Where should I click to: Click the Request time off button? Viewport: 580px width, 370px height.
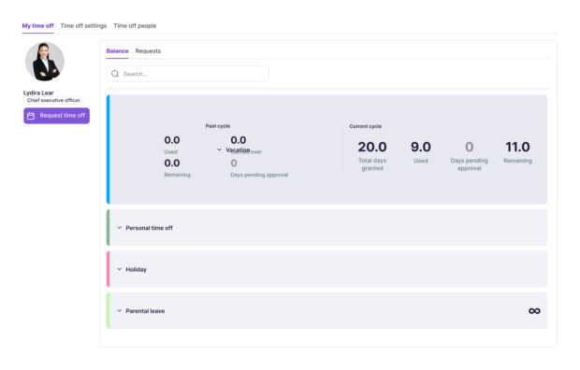(x=56, y=116)
